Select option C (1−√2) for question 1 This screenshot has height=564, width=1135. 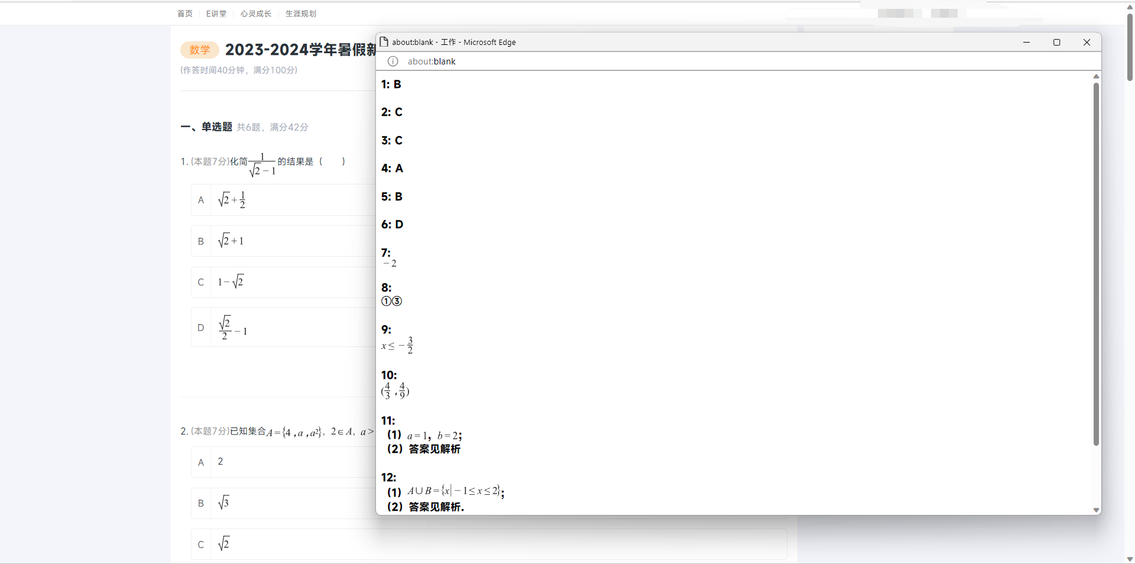coord(201,282)
